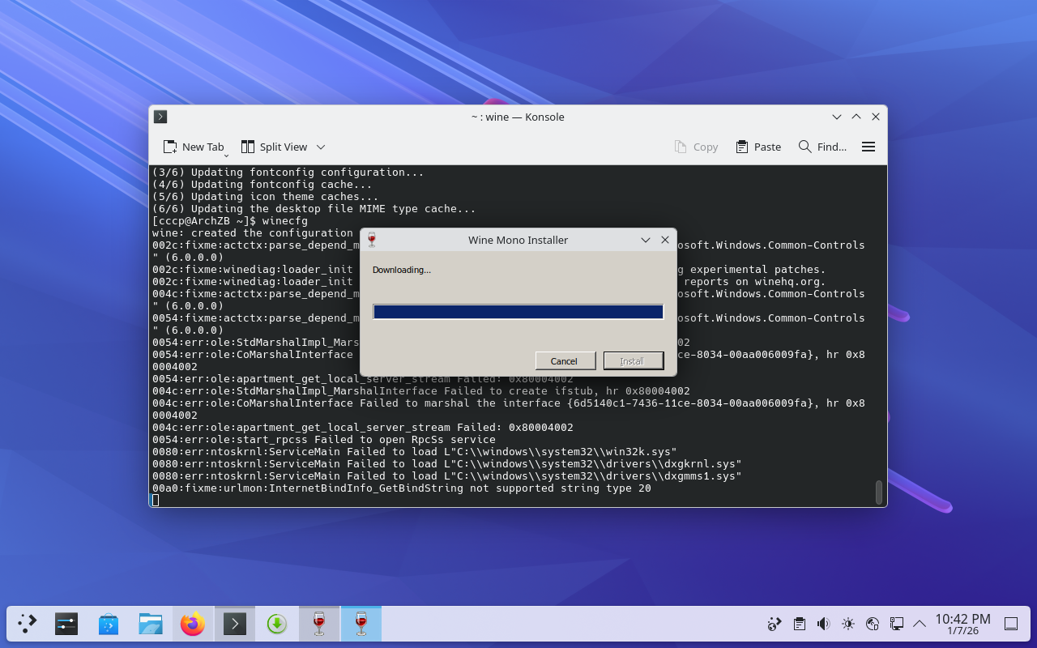The width and height of the screenshot is (1037, 648).
Task: Open the volume control tray icon
Action: pyautogui.click(x=823, y=624)
